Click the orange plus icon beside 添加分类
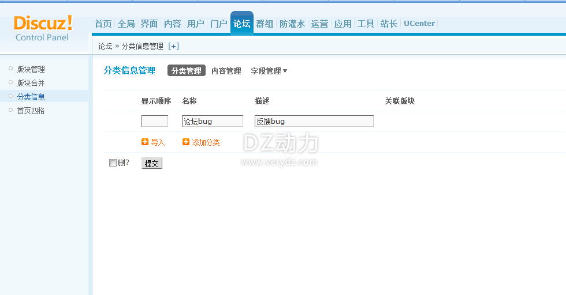Screen dimensions: 566x295 pyautogui.click(x=186, y=142)
